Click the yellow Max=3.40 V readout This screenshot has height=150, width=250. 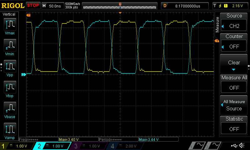coord(79,139)
